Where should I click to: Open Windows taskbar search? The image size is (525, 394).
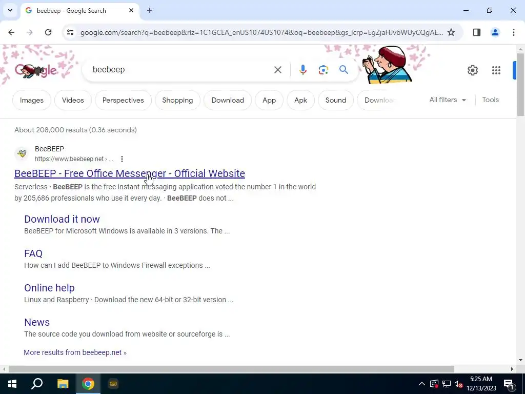(x=37, y=384)
